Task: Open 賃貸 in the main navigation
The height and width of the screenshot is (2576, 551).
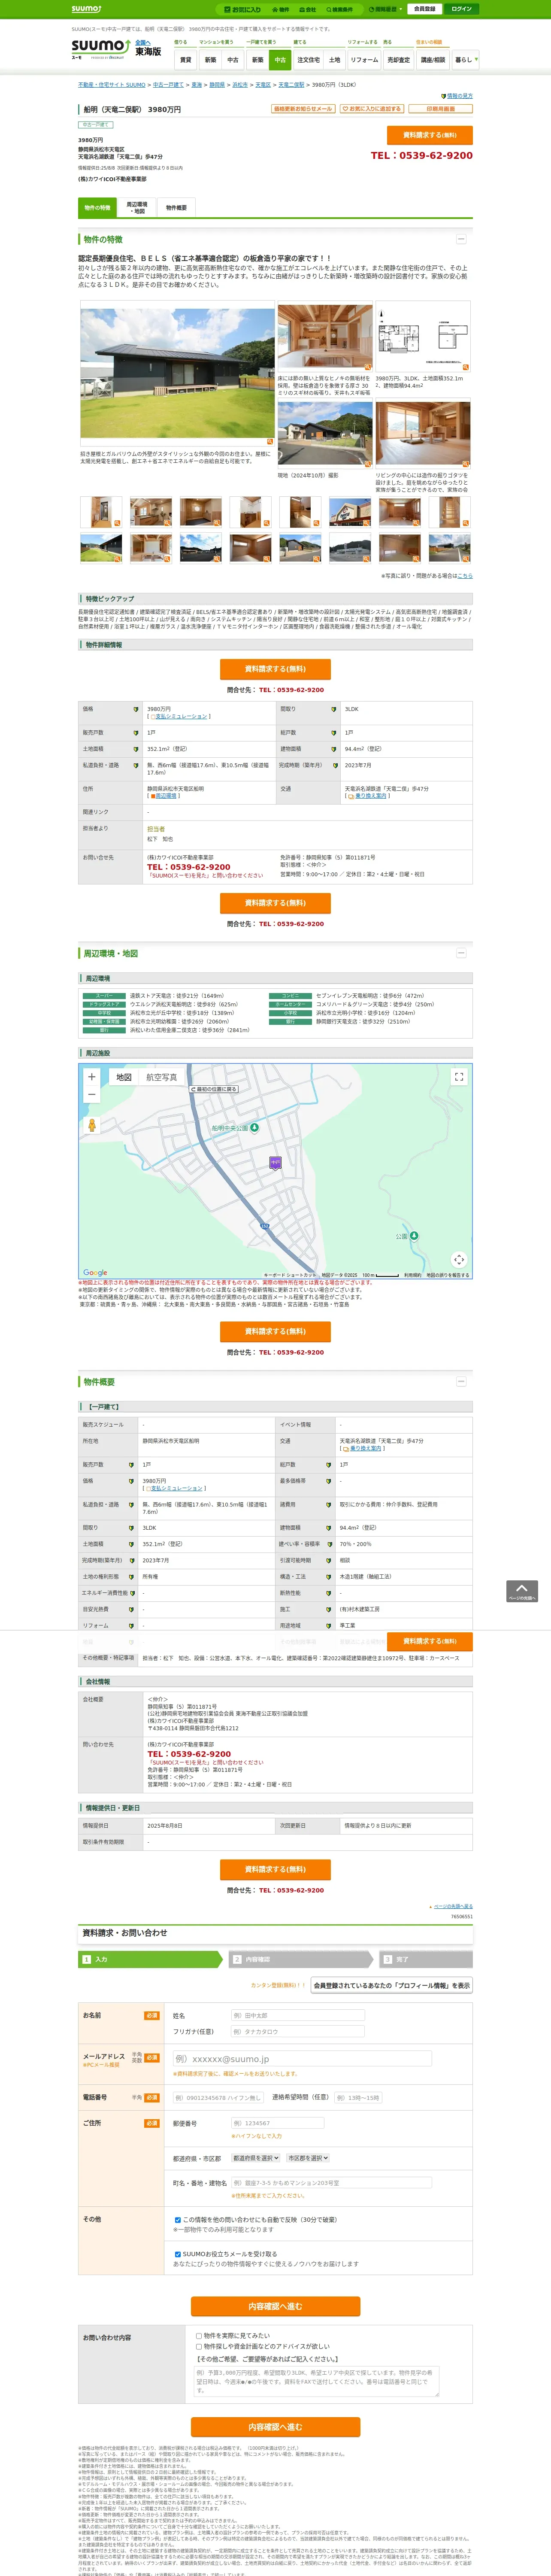Action: (185, 60)
